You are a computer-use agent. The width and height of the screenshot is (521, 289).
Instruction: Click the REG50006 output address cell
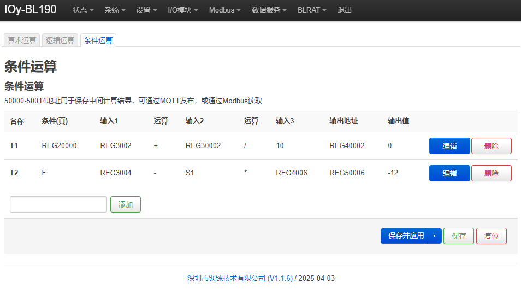coord(347,173)
